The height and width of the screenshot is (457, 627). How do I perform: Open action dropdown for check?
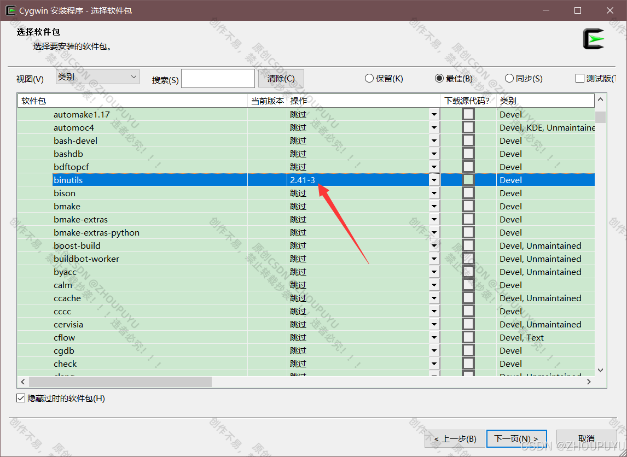[x=434, y=364]
